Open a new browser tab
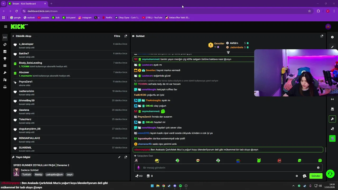 [x=51, y=4]
